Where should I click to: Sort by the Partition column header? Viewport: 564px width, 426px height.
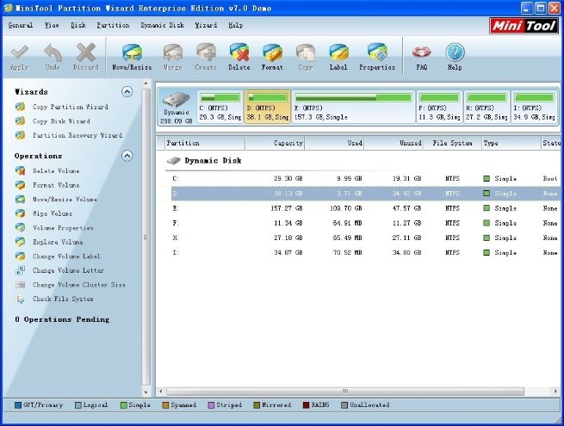click(205, 143)
